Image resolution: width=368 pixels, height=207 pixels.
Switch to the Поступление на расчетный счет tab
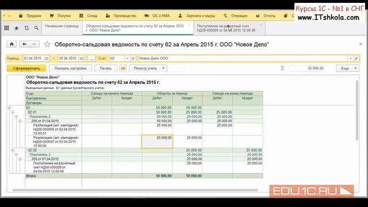tap(229, 28)
